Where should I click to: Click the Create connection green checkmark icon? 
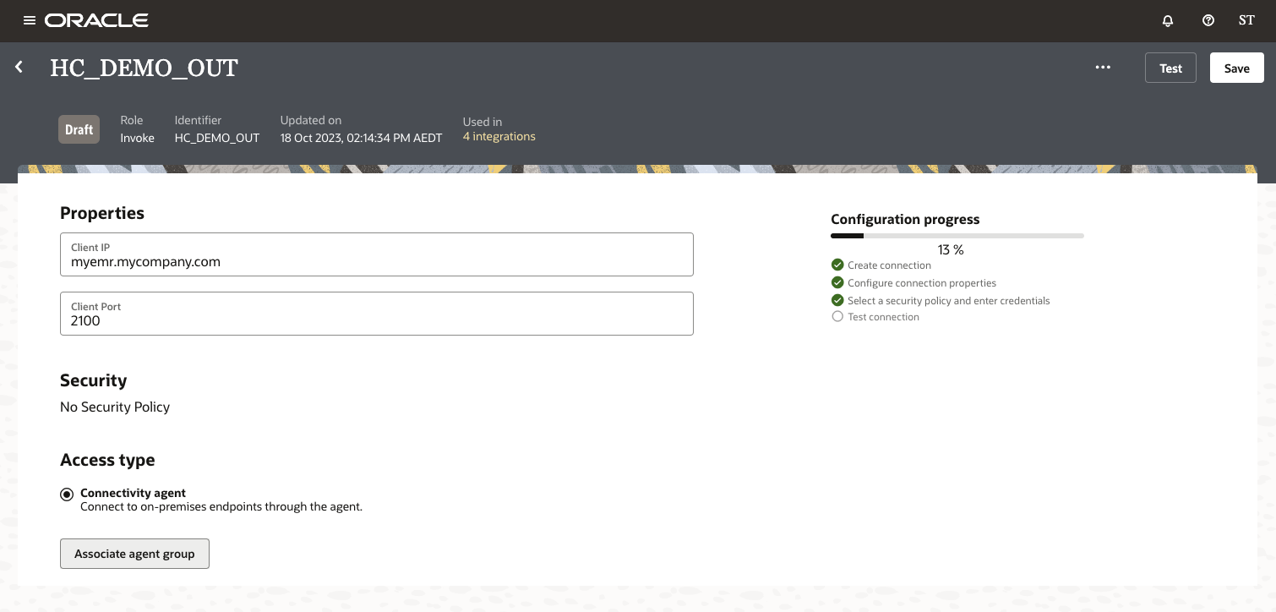click(837, 265)
